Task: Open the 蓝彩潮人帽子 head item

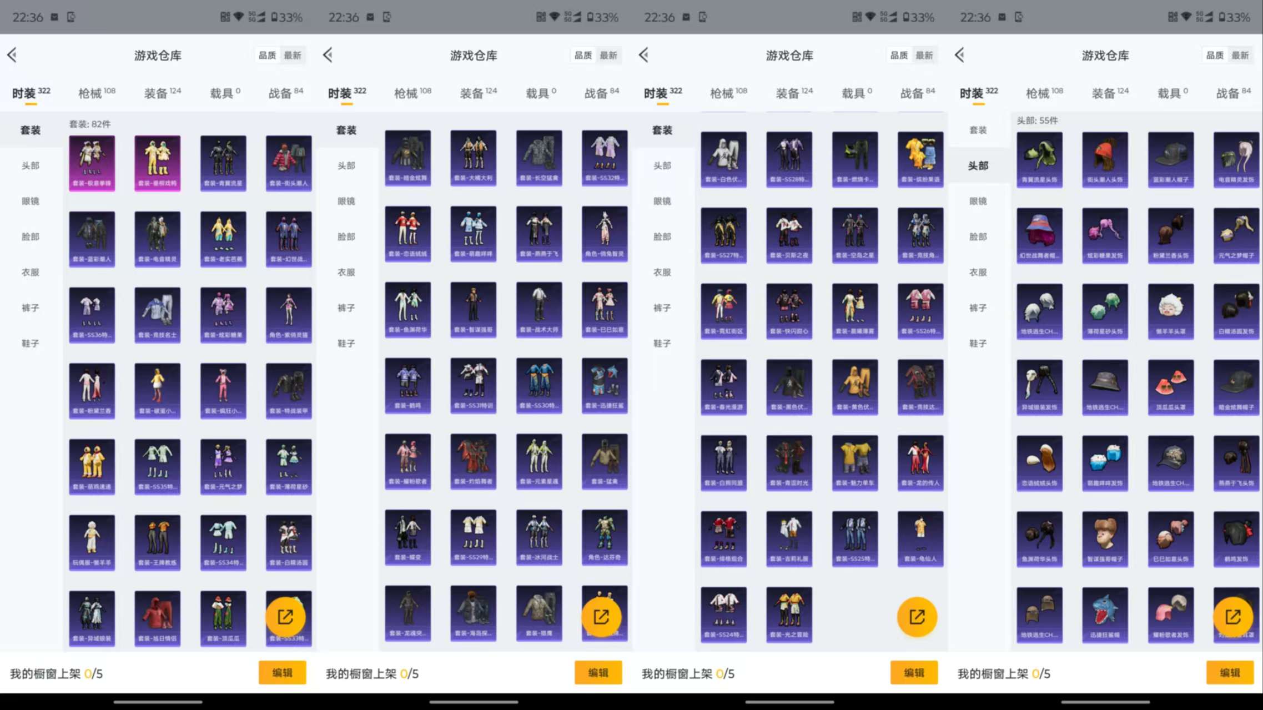Action: coord(1171,160)
